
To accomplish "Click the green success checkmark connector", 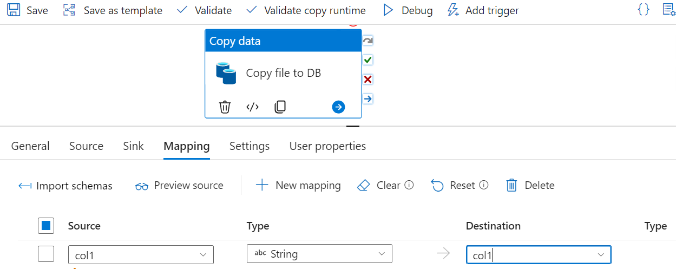I will click(x=368, y=60).
